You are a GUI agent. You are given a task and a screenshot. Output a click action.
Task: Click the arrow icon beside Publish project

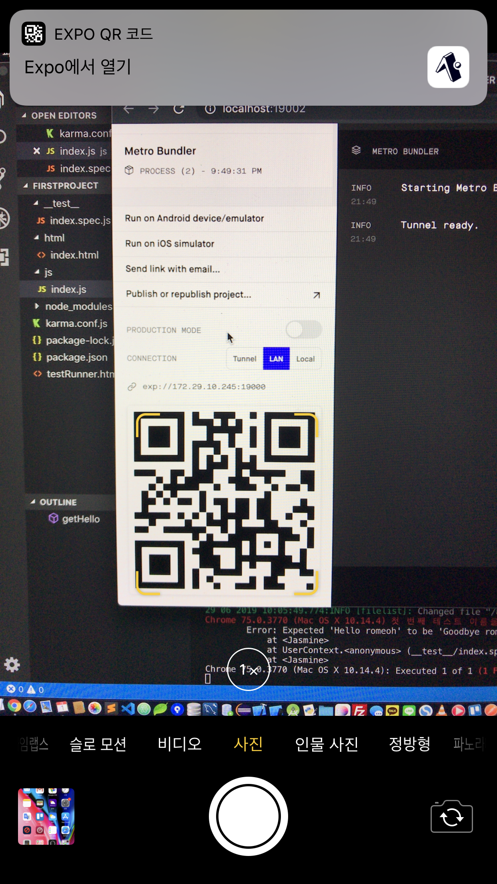click(317, 295)
